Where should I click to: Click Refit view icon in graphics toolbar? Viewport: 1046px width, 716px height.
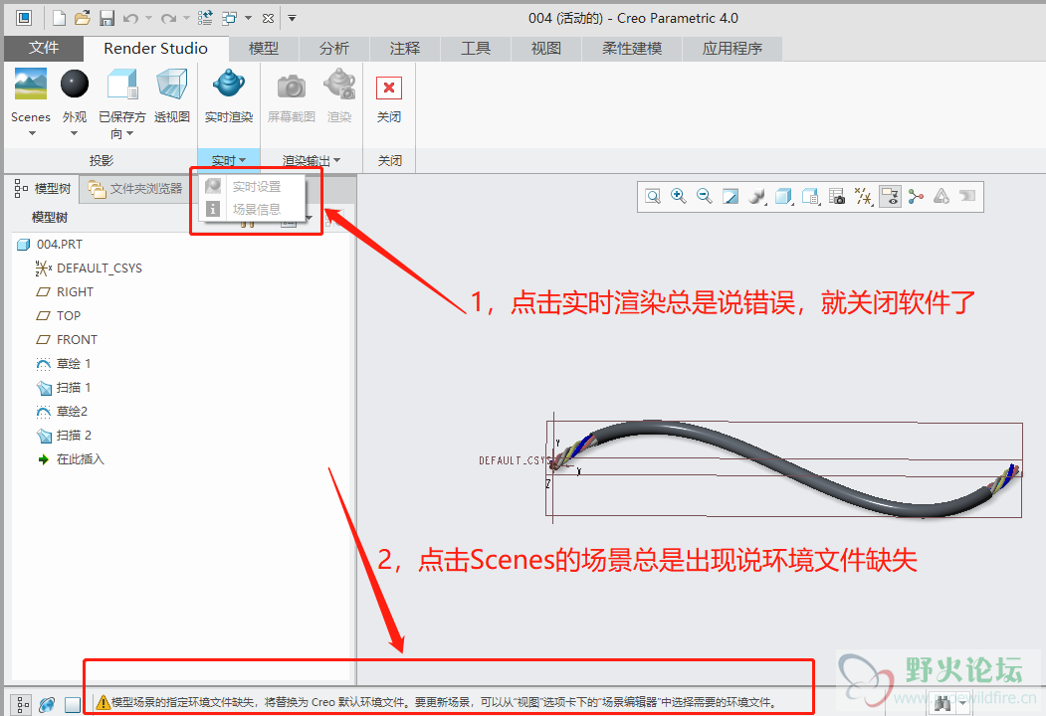(x=653, y=196)
